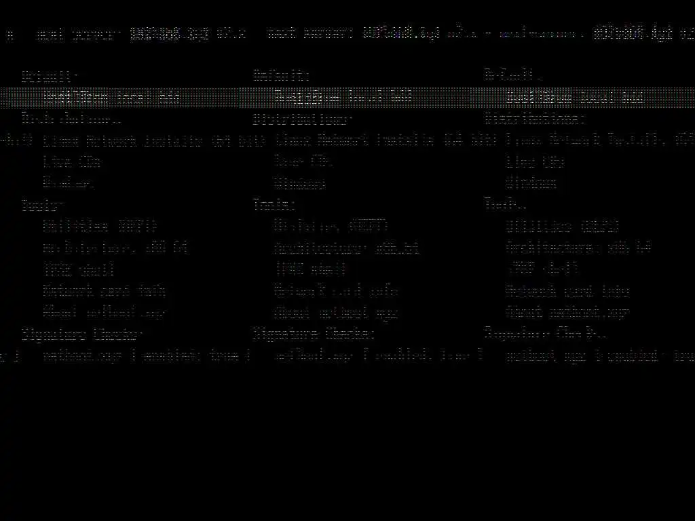Select Live CDs in the middle copy
This screenshot has height=521, width=695.
pos(303,161)
